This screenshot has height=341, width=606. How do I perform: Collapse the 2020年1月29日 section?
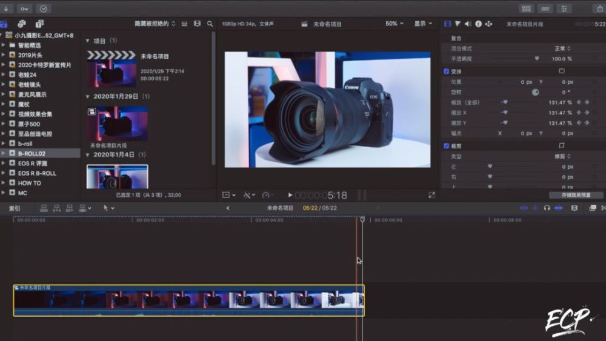(x=87, y=96)
